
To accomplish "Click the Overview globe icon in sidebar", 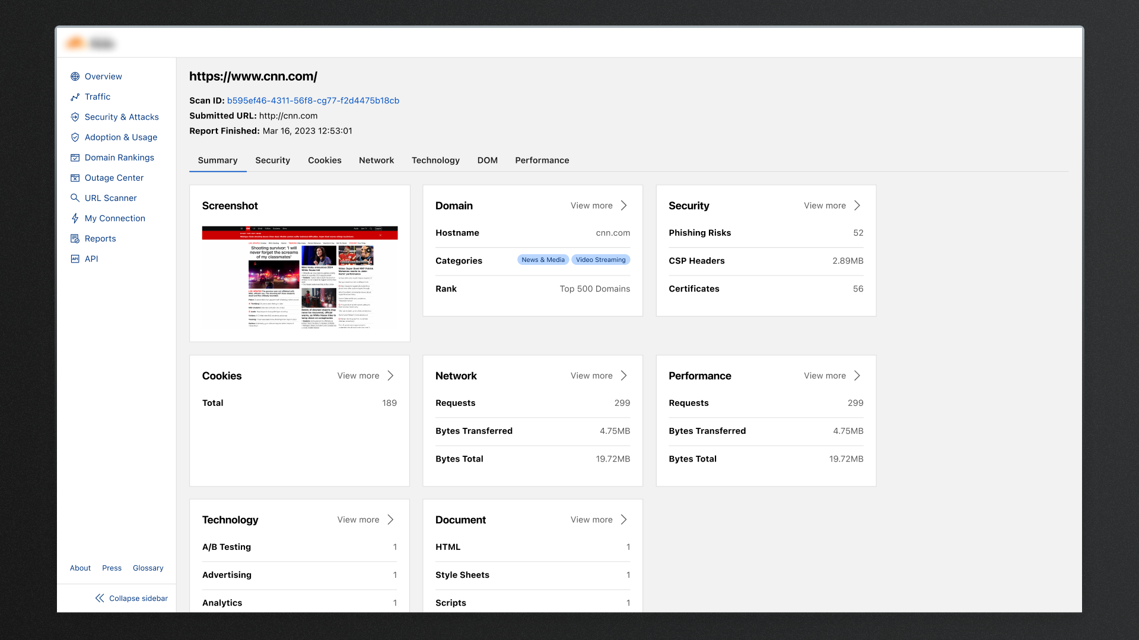I will coord(75,76).
